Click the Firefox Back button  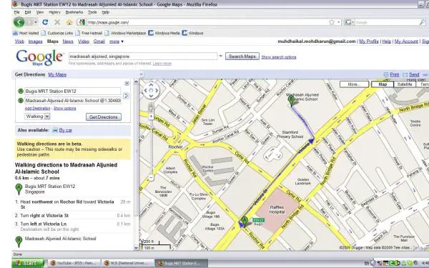click(x=19, y=22)
